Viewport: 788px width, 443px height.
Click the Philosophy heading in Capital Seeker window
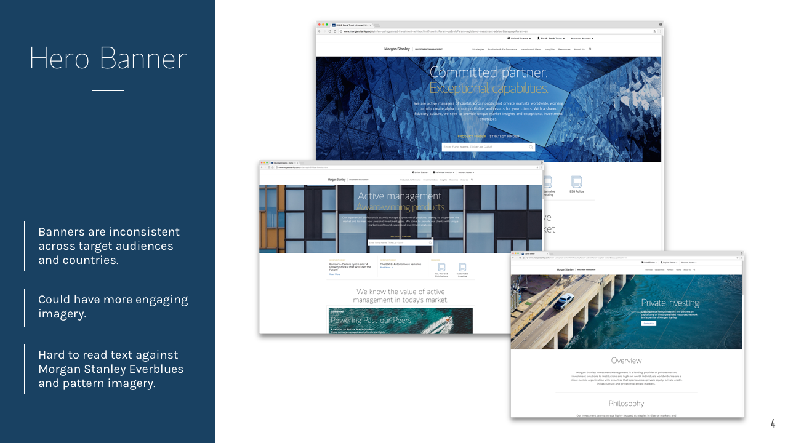coord(626,404)
